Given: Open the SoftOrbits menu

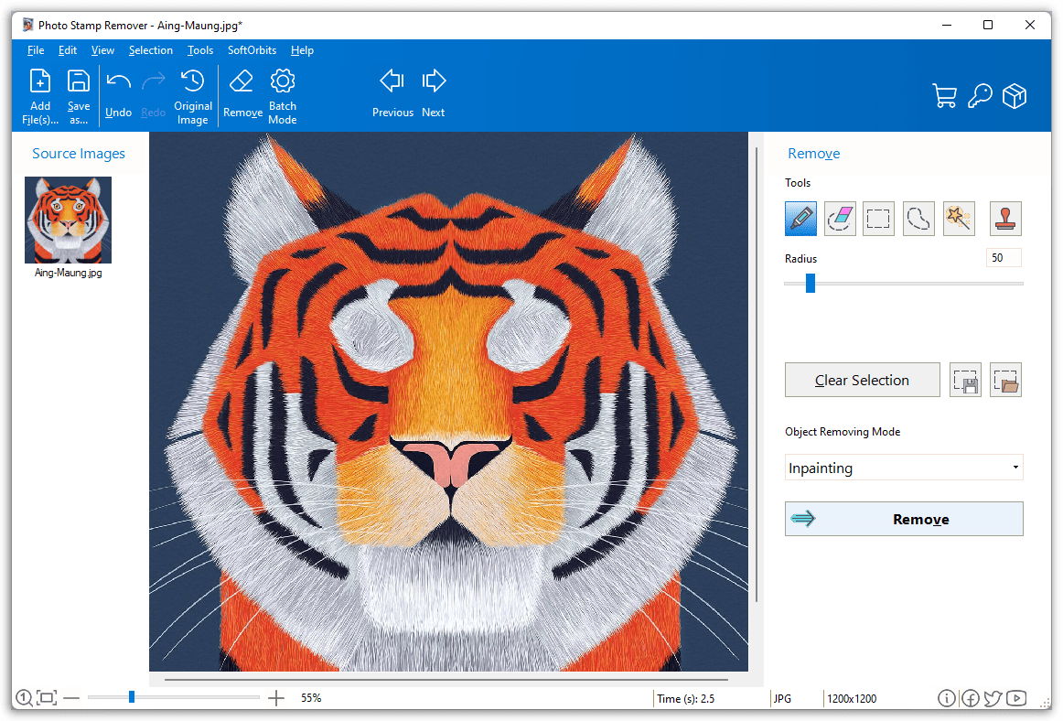Looking at the screenshot, I should tap(252, 50).
